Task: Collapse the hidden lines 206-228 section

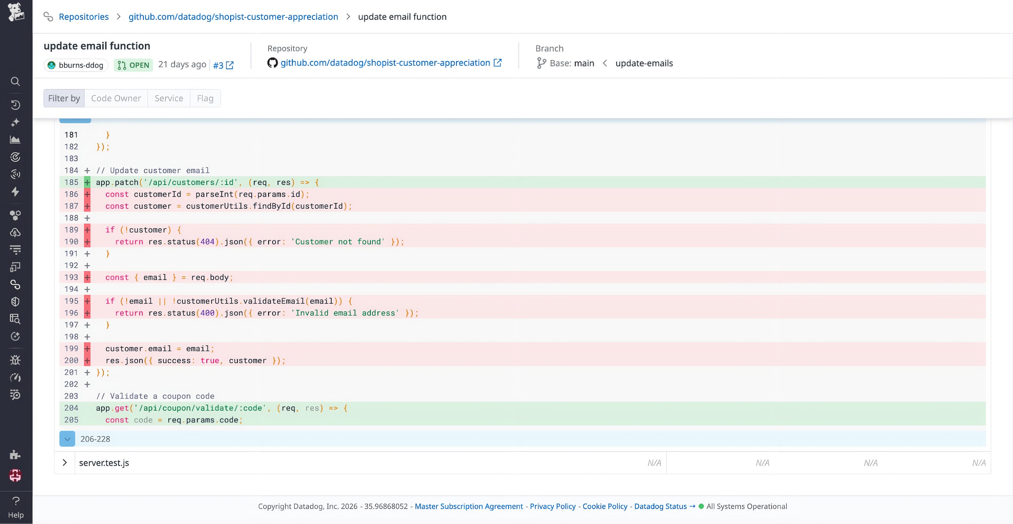Action: 67,439
